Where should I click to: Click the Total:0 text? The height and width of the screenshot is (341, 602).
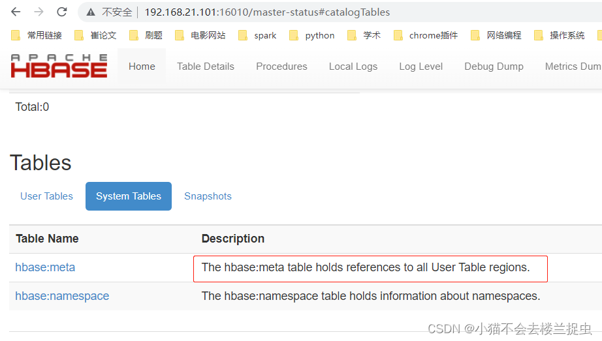click(x=32, y=107)
